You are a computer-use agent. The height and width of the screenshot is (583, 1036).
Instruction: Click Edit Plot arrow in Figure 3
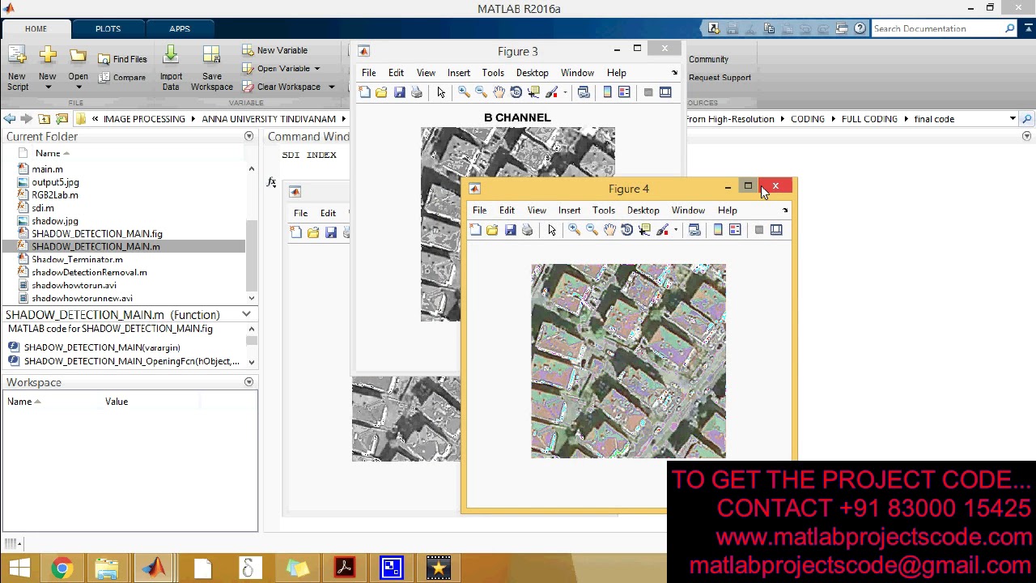click(441, 92)
